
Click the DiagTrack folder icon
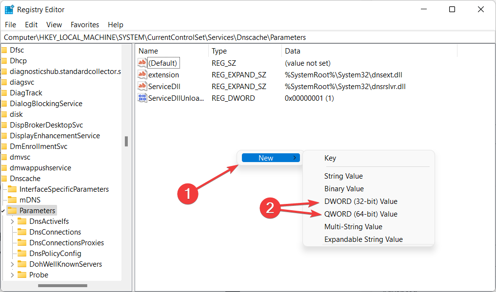click(x=4, y=93)
